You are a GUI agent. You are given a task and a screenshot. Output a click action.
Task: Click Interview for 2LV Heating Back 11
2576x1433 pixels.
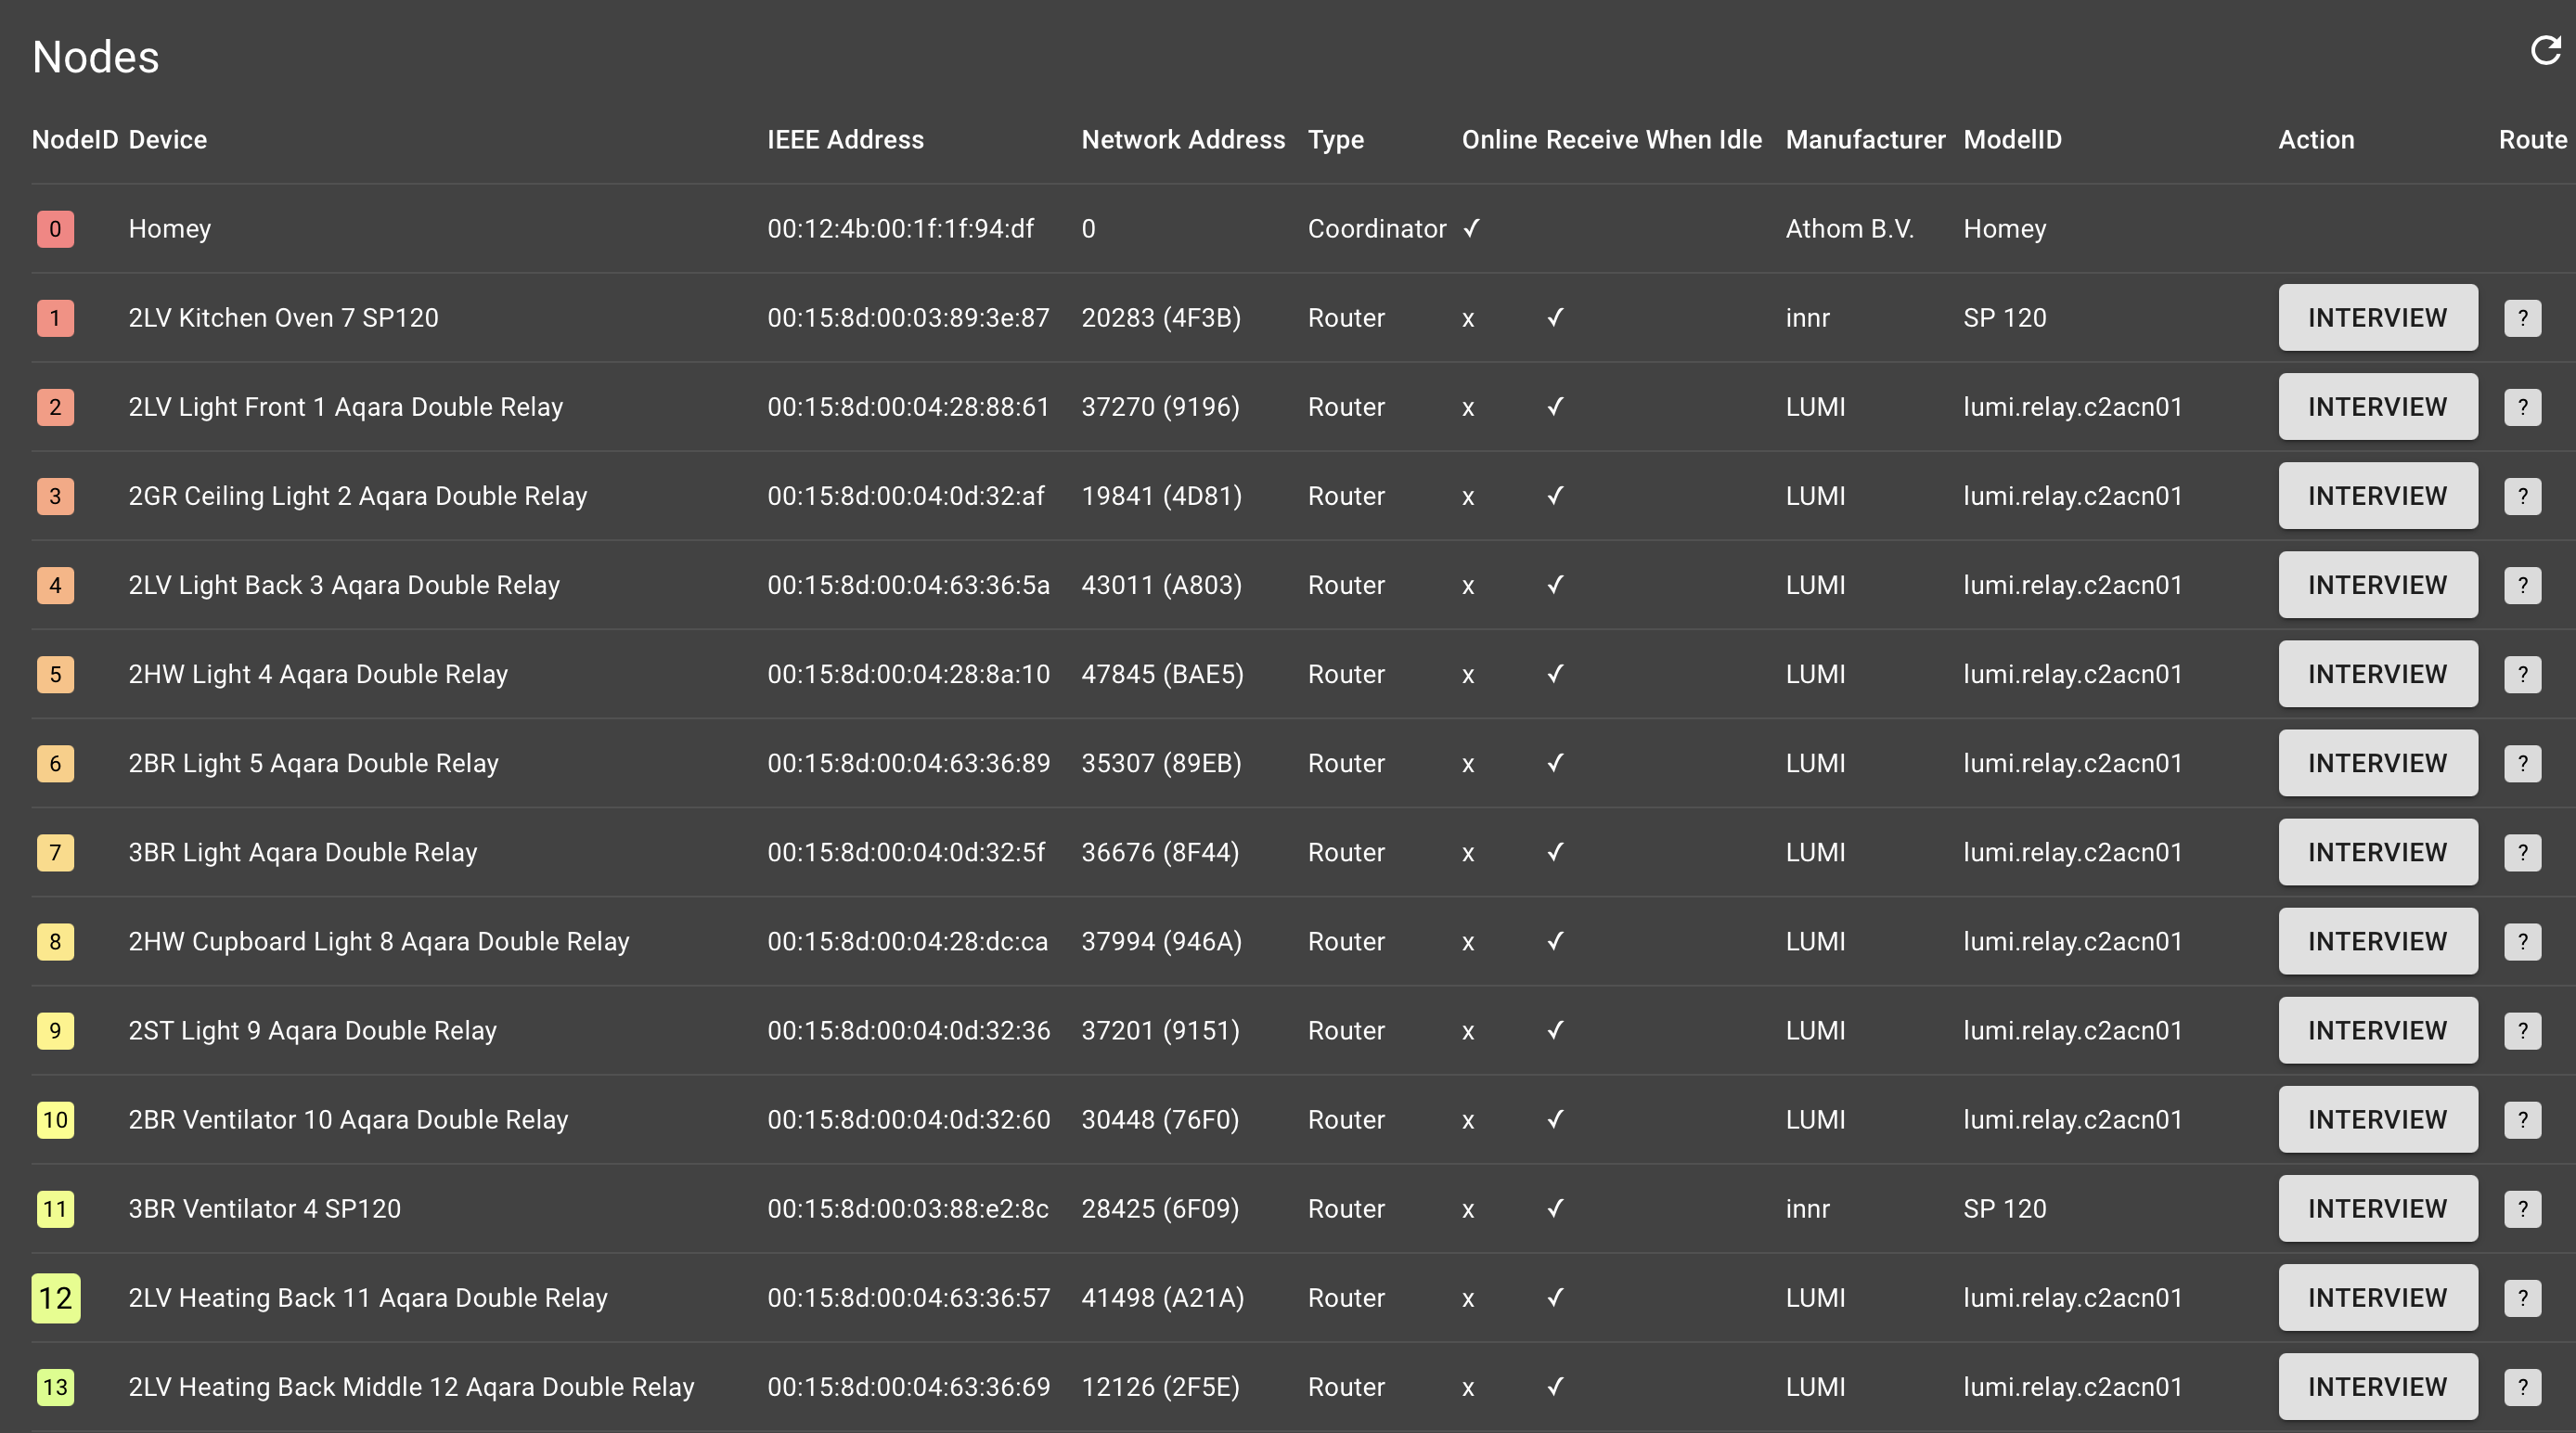coord(2377,1297)
